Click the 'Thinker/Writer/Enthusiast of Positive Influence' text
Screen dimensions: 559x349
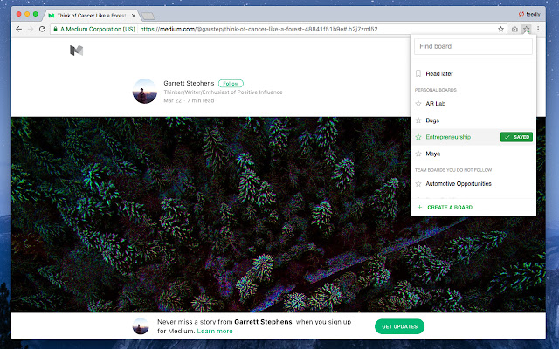pos(223,92)
